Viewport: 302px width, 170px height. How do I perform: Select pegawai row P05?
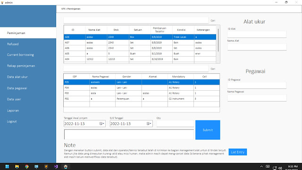[x=142, y=82]
